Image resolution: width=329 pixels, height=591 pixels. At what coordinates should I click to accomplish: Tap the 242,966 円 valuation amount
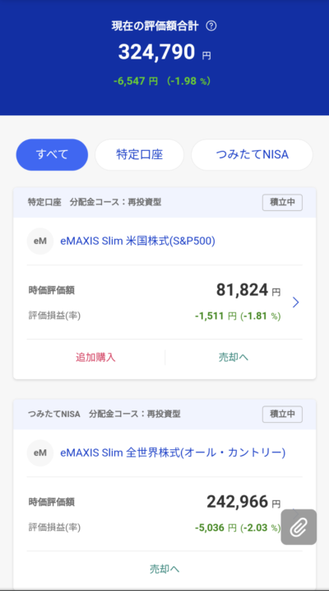point(243,502)
